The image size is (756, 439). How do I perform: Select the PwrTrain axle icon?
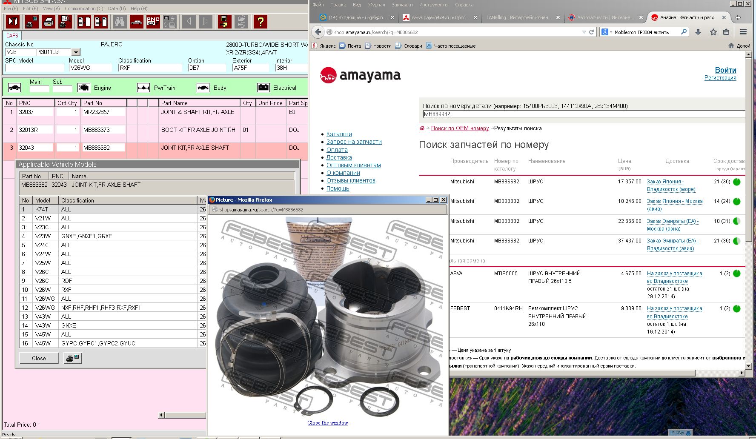[x=143, y=88]
